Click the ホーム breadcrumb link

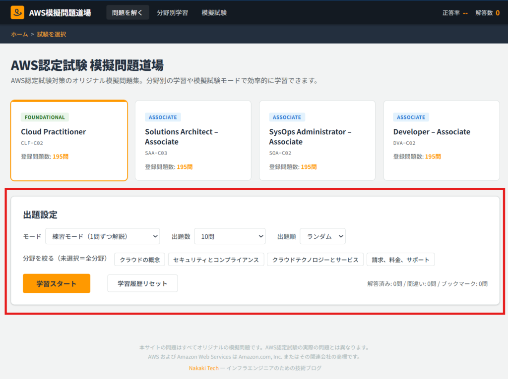19,34
